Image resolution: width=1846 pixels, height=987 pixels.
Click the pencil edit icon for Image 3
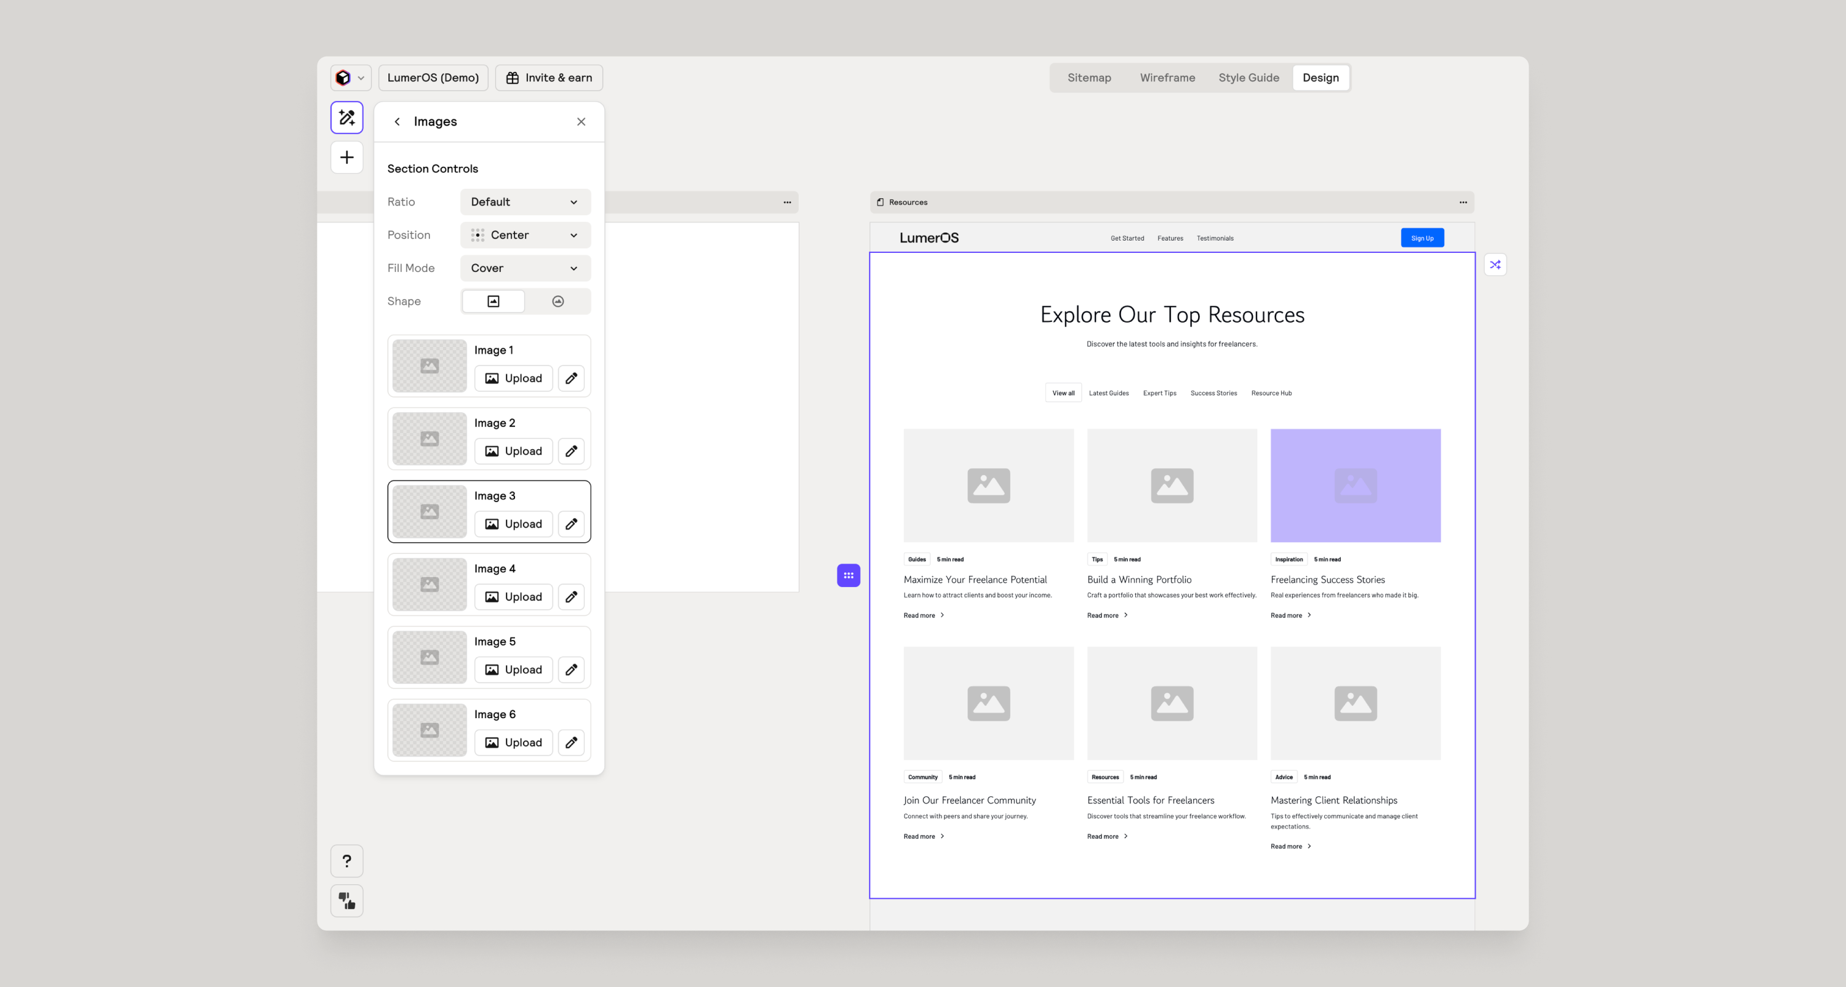571,524
